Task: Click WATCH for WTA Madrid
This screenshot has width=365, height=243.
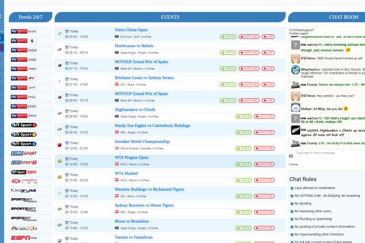Action: click(x=243, y=180)
